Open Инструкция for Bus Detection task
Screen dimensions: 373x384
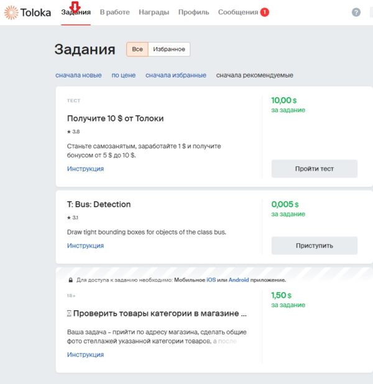[x=85, y=246]
